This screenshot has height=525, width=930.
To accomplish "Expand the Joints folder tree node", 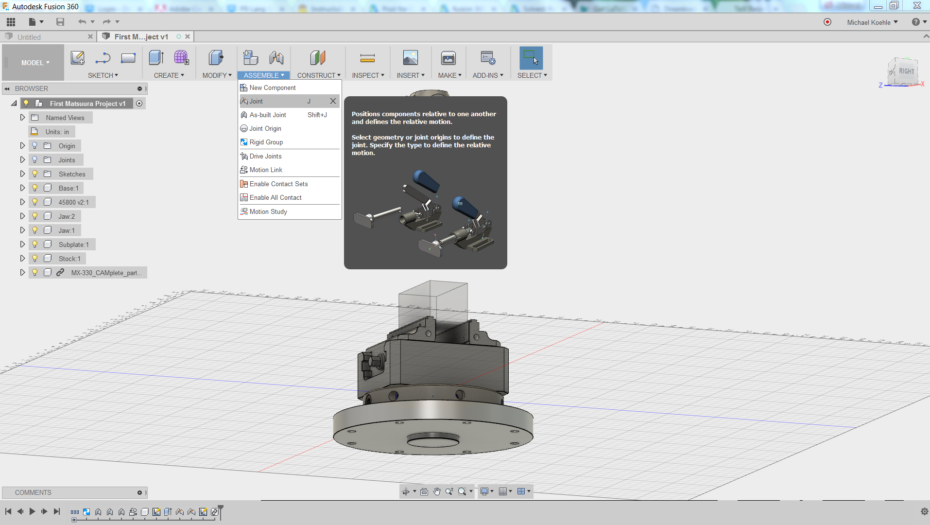I will tap(22, 160).
